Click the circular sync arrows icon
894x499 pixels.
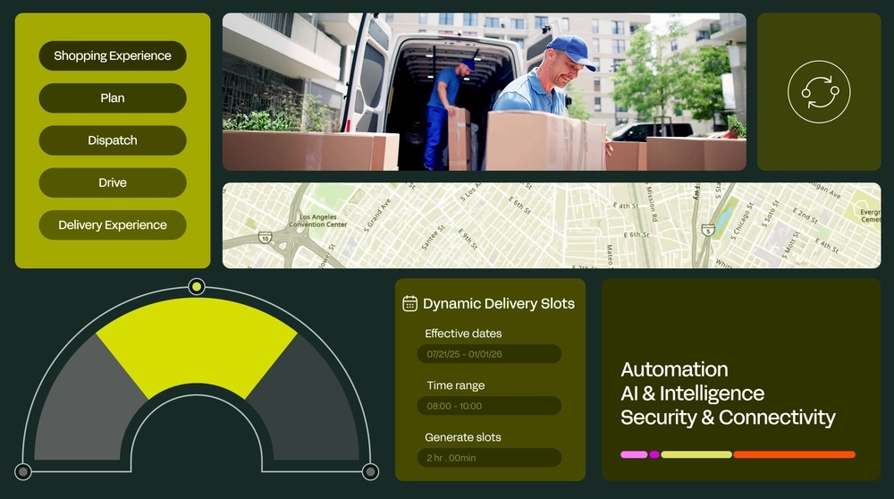pyautogui.click(x=819, y=92)
